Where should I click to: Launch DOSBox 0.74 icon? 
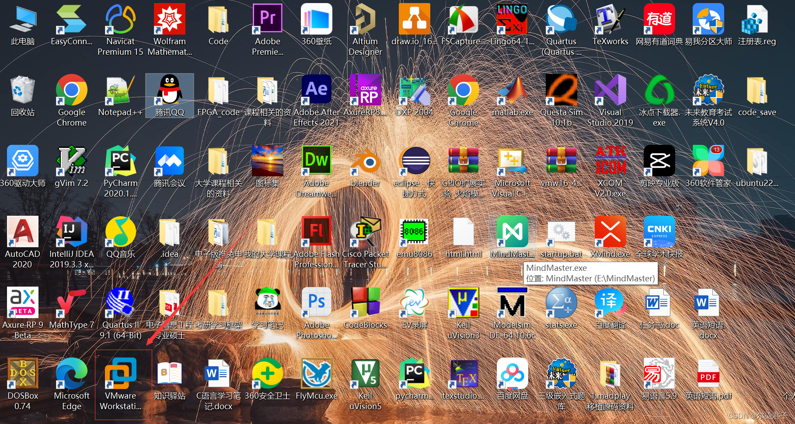(x=23, y=373)
